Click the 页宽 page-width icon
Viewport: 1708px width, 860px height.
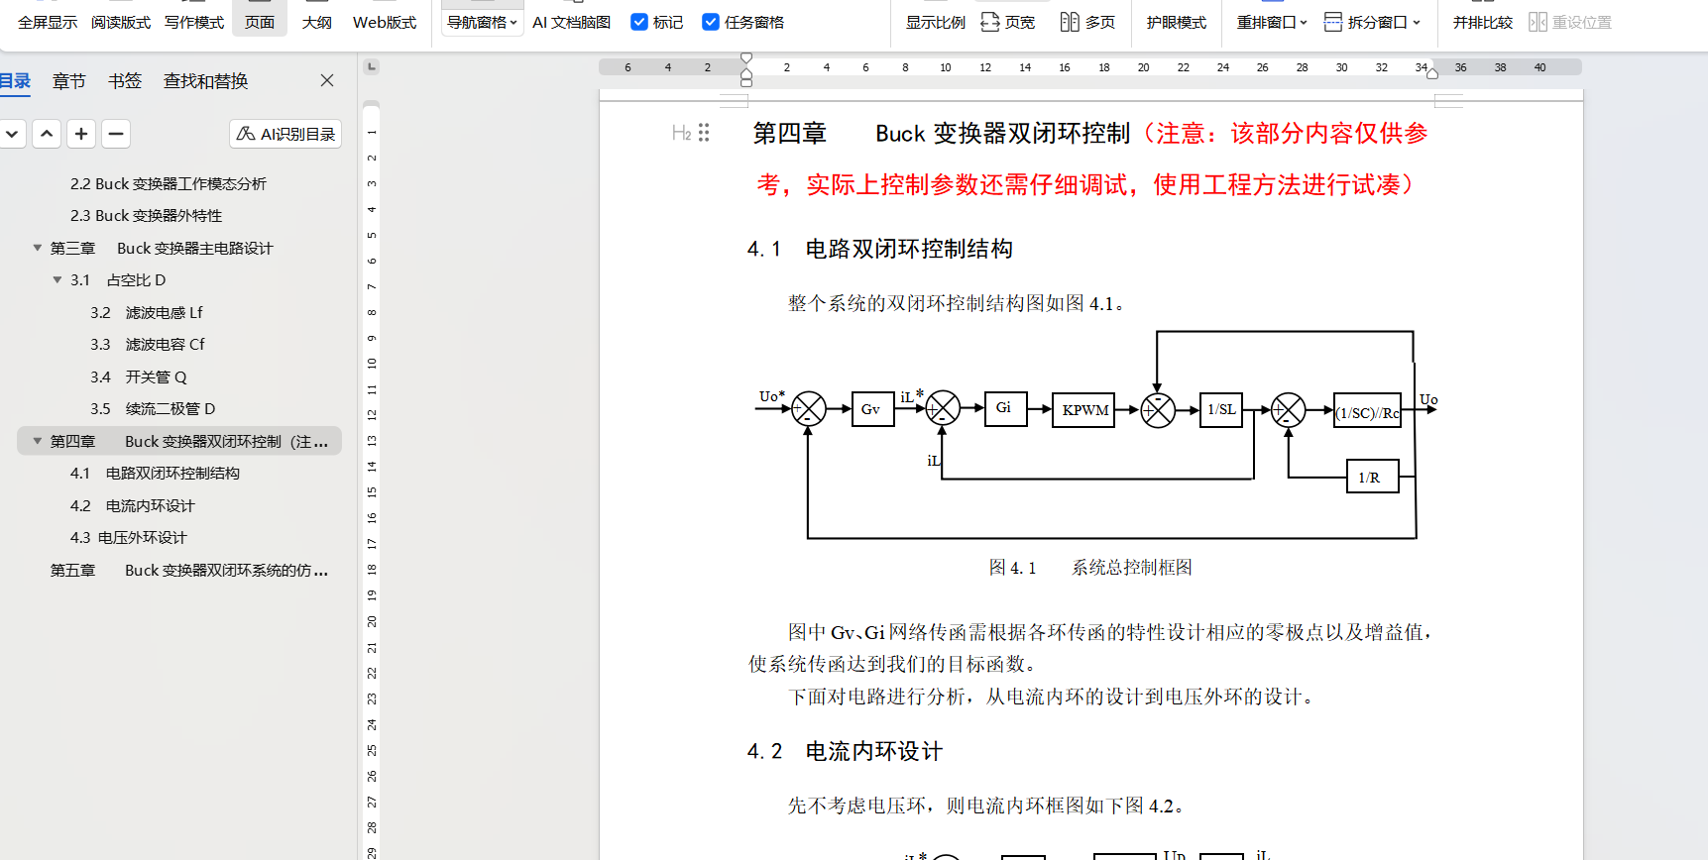(990, 22)
